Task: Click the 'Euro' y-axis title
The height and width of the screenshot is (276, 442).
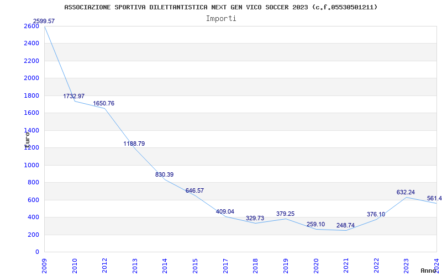Action: click(27, 140)
